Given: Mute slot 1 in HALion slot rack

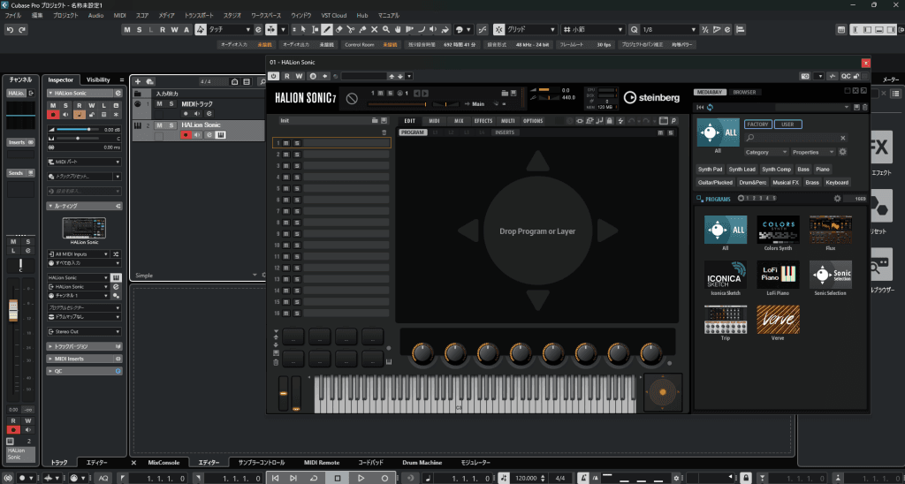Looking at the screenshot, I should pos(285,143).
